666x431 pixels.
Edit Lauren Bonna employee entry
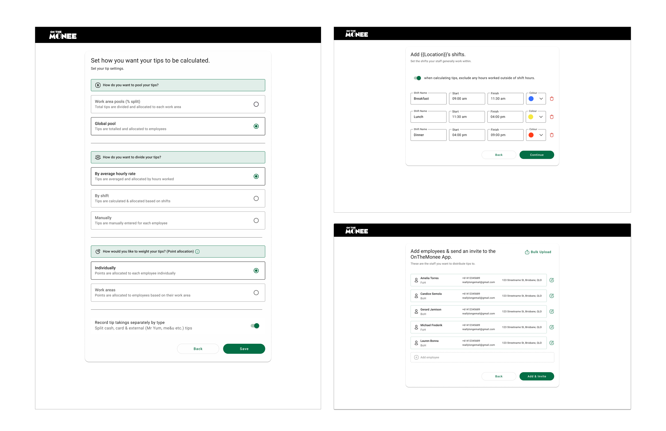(551, 343)
